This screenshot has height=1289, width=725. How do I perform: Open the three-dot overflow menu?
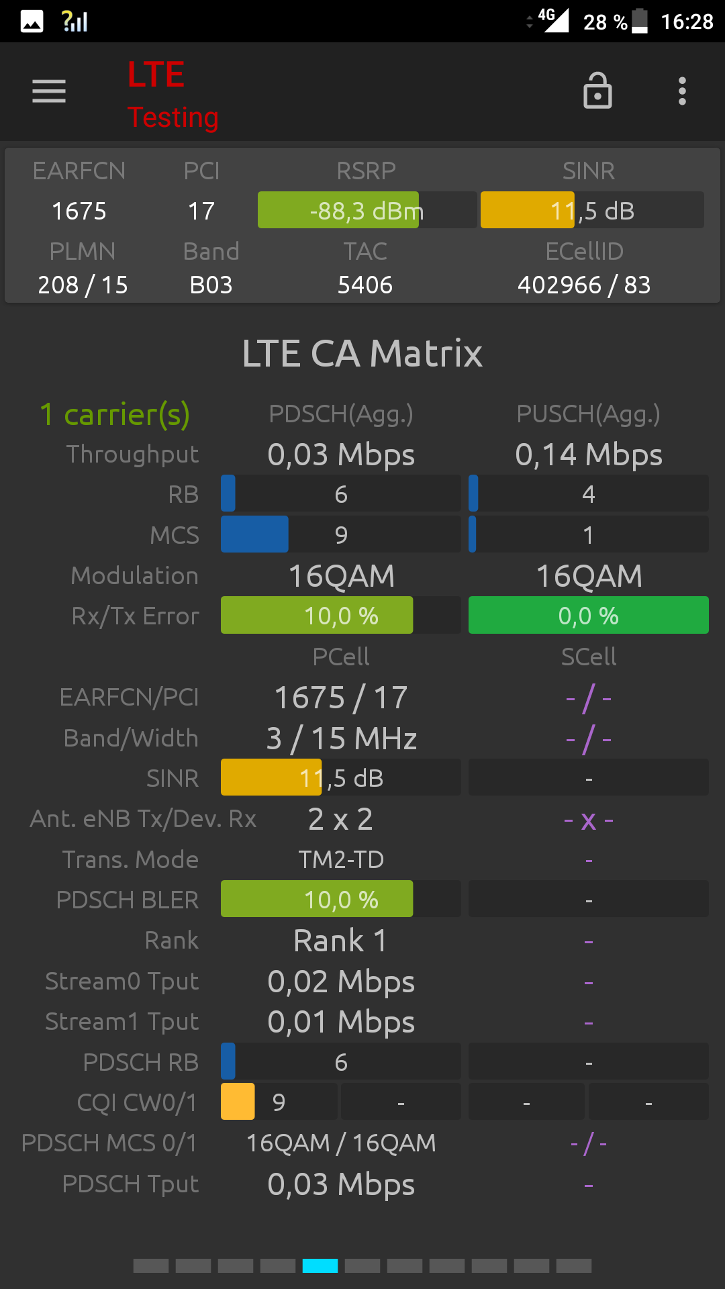(682, 91)
